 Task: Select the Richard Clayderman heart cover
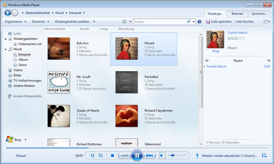pyautogui.click(x=126, y=116)
